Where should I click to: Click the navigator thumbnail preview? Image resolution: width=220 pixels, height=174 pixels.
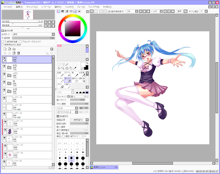(28, 15)
